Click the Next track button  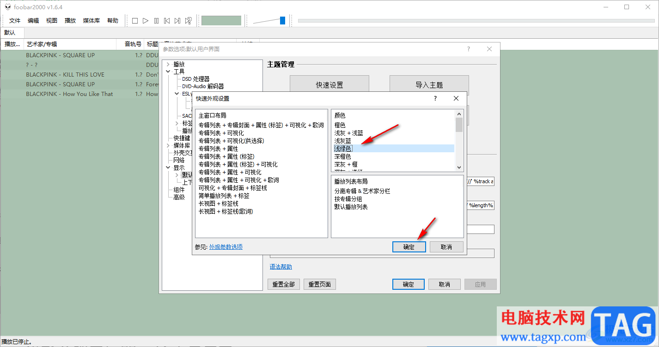point(177,21)
